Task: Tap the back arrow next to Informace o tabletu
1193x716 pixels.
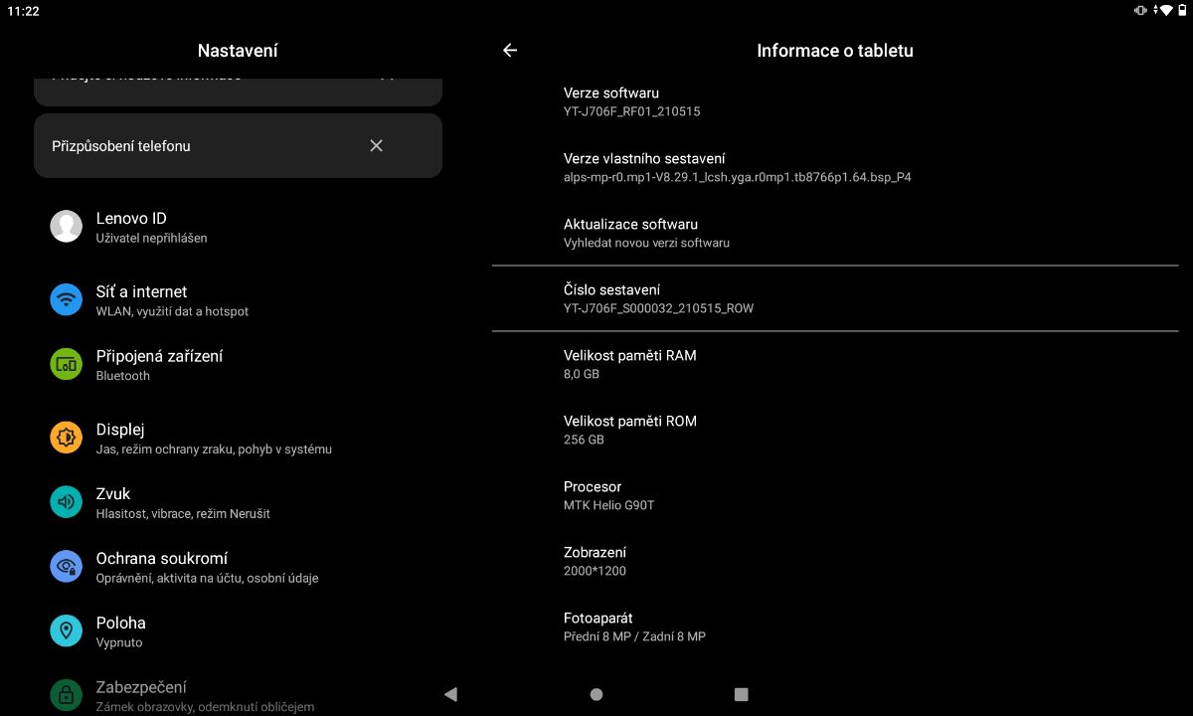Action: click(x=510, y=50)
